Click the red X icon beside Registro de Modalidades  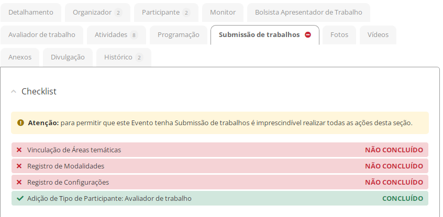pyautogui.click(x=19, y=166)
